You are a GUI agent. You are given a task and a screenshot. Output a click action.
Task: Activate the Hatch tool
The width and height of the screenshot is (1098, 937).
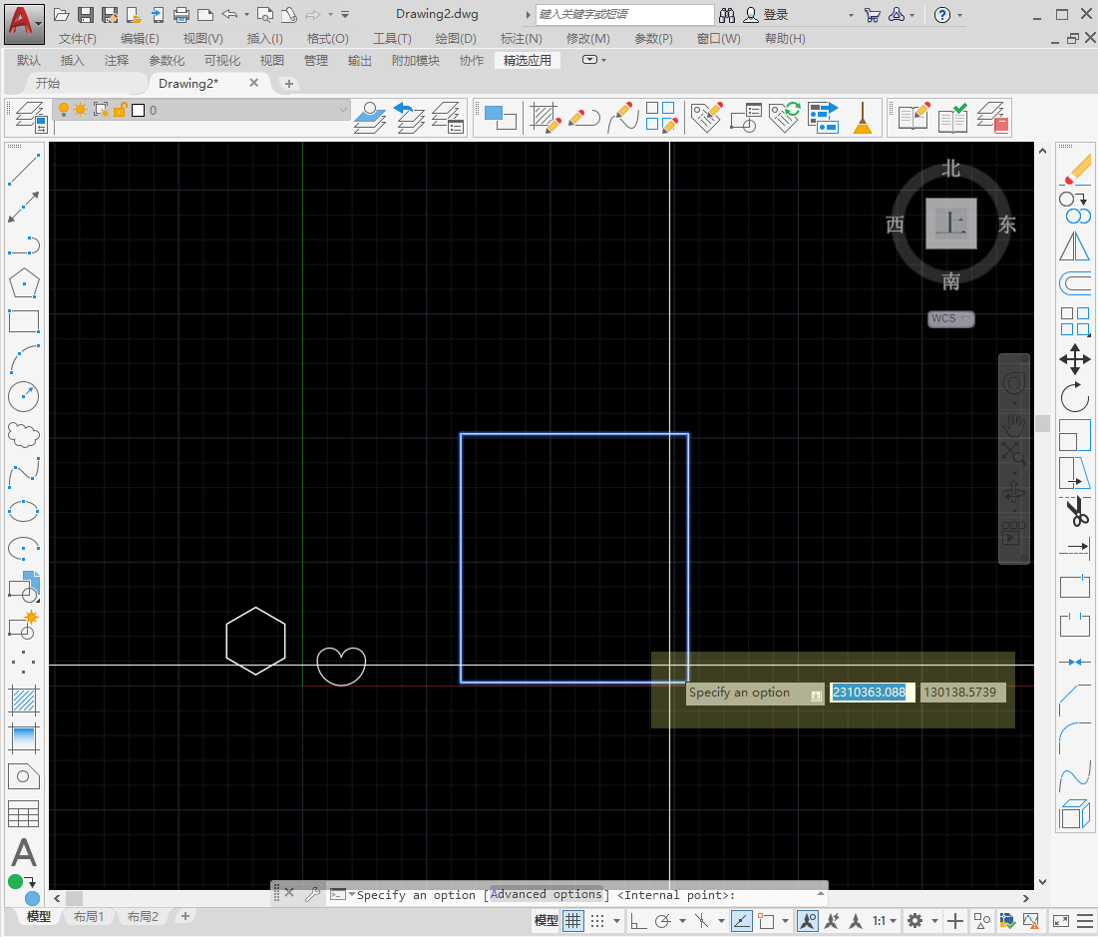23,701
